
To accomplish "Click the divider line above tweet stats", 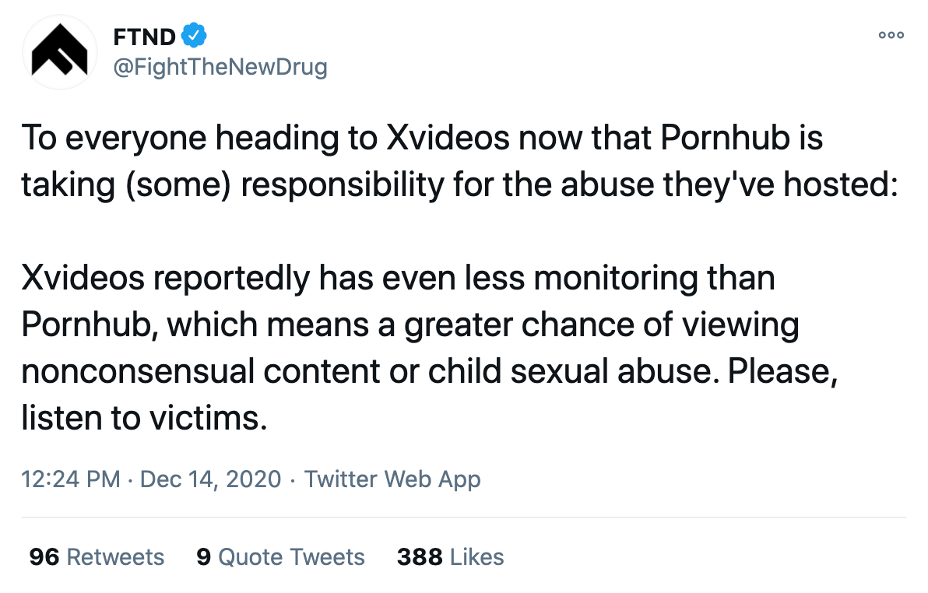I will click(463, 518).
